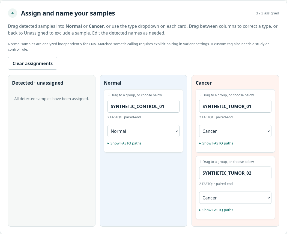The height and width of the screenshot is (234, 287).
Task: Expand Show FASTQ paths for SYNTHETIC_TUMOR_01
Action: [216, 143]
